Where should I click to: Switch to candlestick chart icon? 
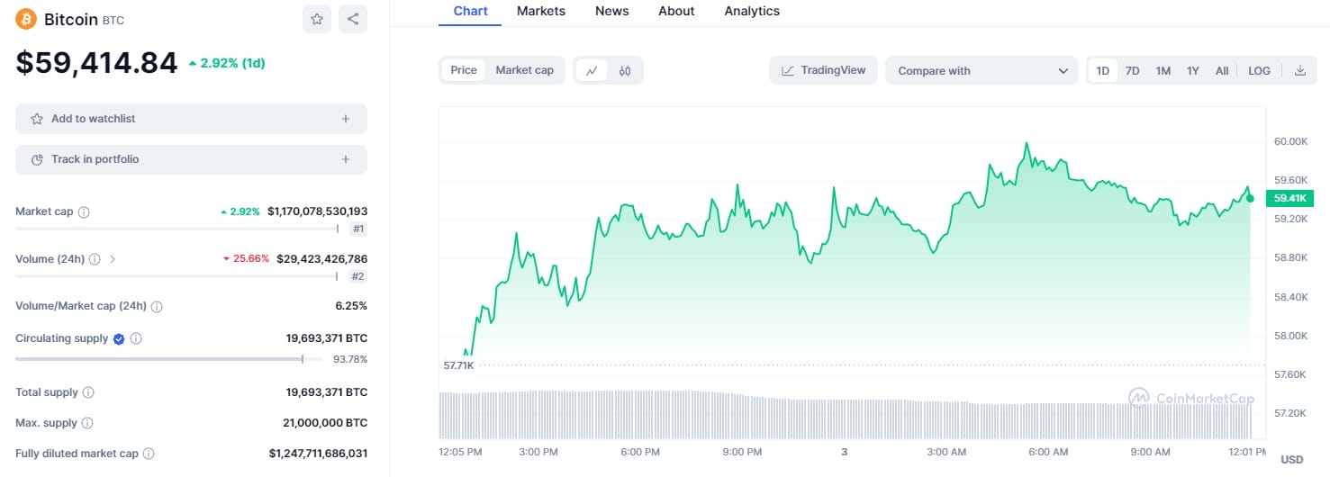[x=625, y=70]
